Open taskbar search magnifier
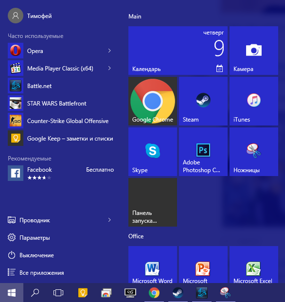285x302 pixels. pyautogui.click(x=35, y=293)
